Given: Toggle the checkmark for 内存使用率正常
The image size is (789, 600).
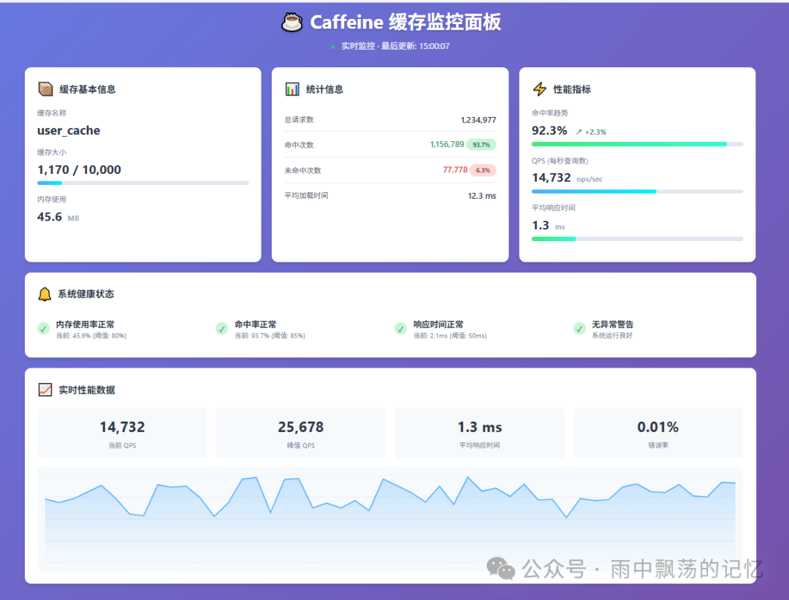Looking at the screenshot, I should (x=42, y=329).
